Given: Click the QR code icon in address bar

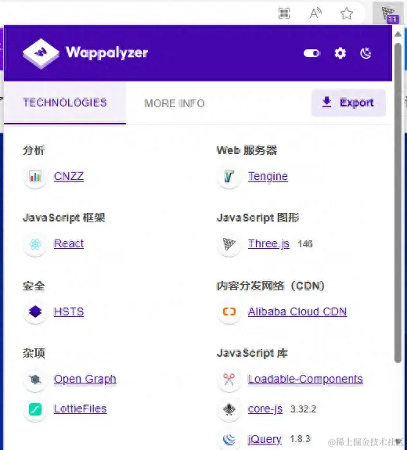Looking at the screenshot, I should tap(284, 13).
